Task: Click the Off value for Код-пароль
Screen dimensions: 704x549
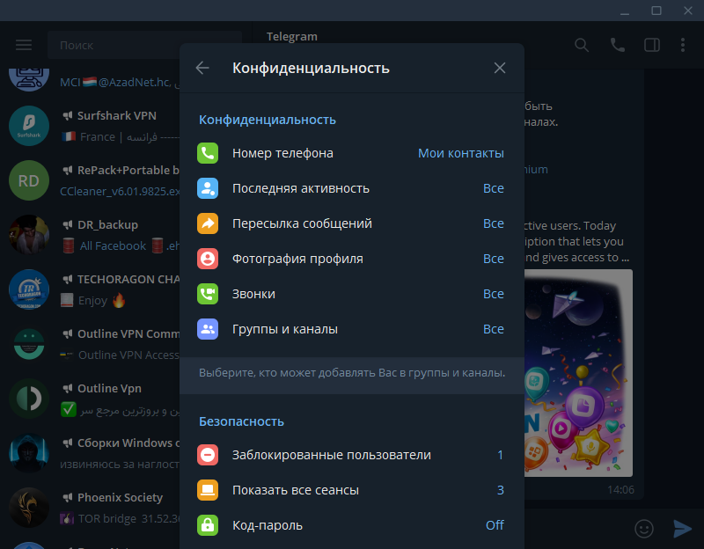Action: [x=495, y=525]
